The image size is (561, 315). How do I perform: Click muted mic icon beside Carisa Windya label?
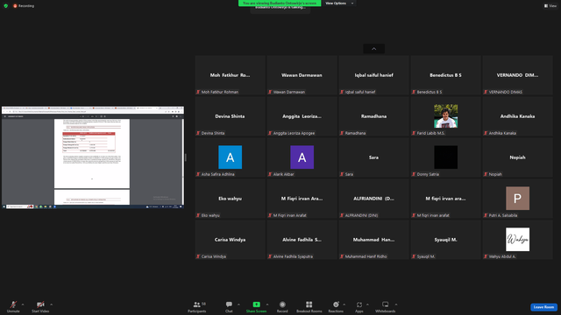tap(198, 256)
